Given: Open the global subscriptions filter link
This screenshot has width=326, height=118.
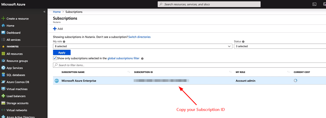Looking at the screenshot, I should 123,58.
